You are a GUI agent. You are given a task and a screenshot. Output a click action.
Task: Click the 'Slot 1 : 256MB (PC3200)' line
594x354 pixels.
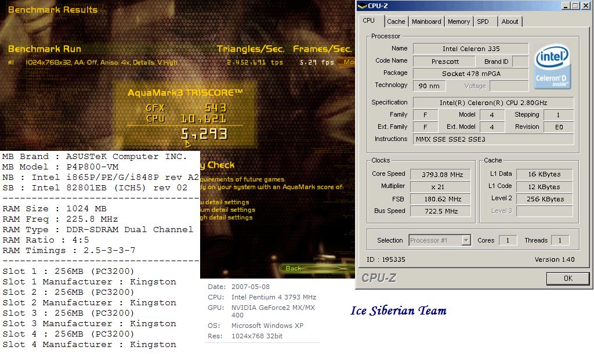[x=68, y=272]
